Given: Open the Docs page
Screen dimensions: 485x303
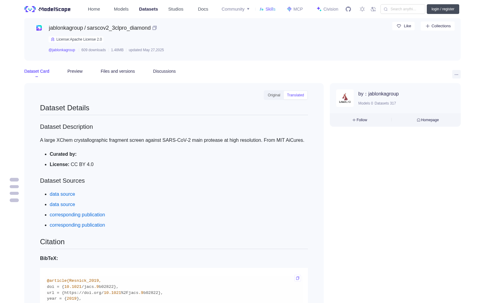Looking at the screenshot, I should click(203, 9).
